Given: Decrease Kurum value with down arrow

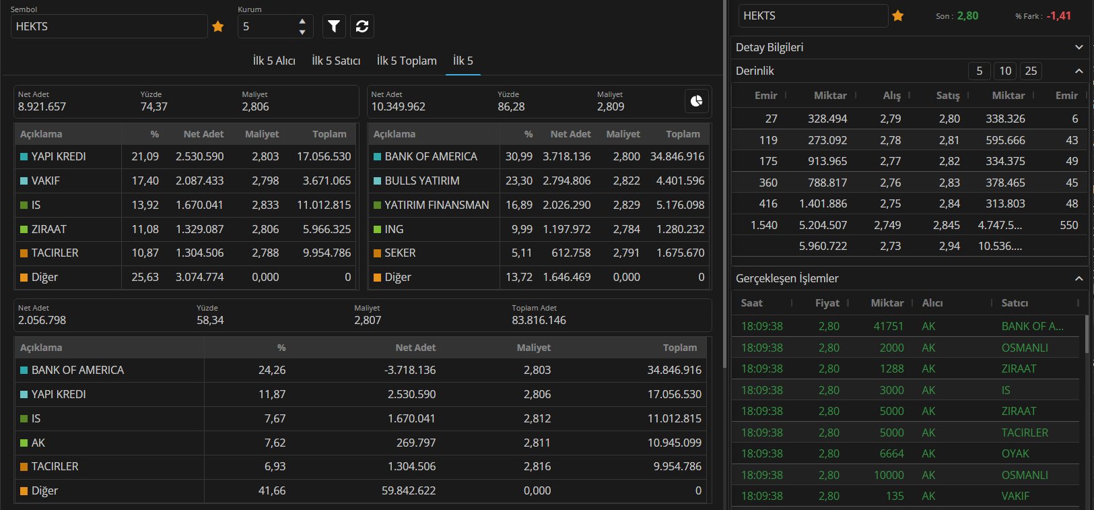Looking at the screenshot, I should point(302,32).
